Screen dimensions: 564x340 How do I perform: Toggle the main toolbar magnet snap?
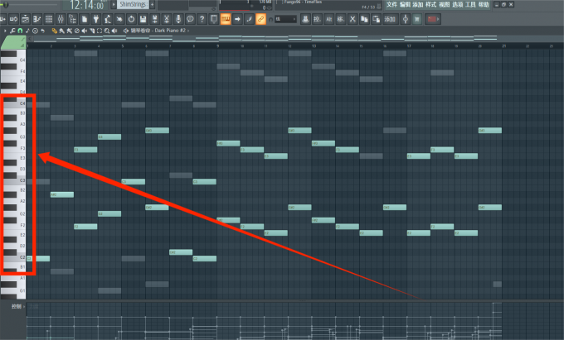[271, 19]
